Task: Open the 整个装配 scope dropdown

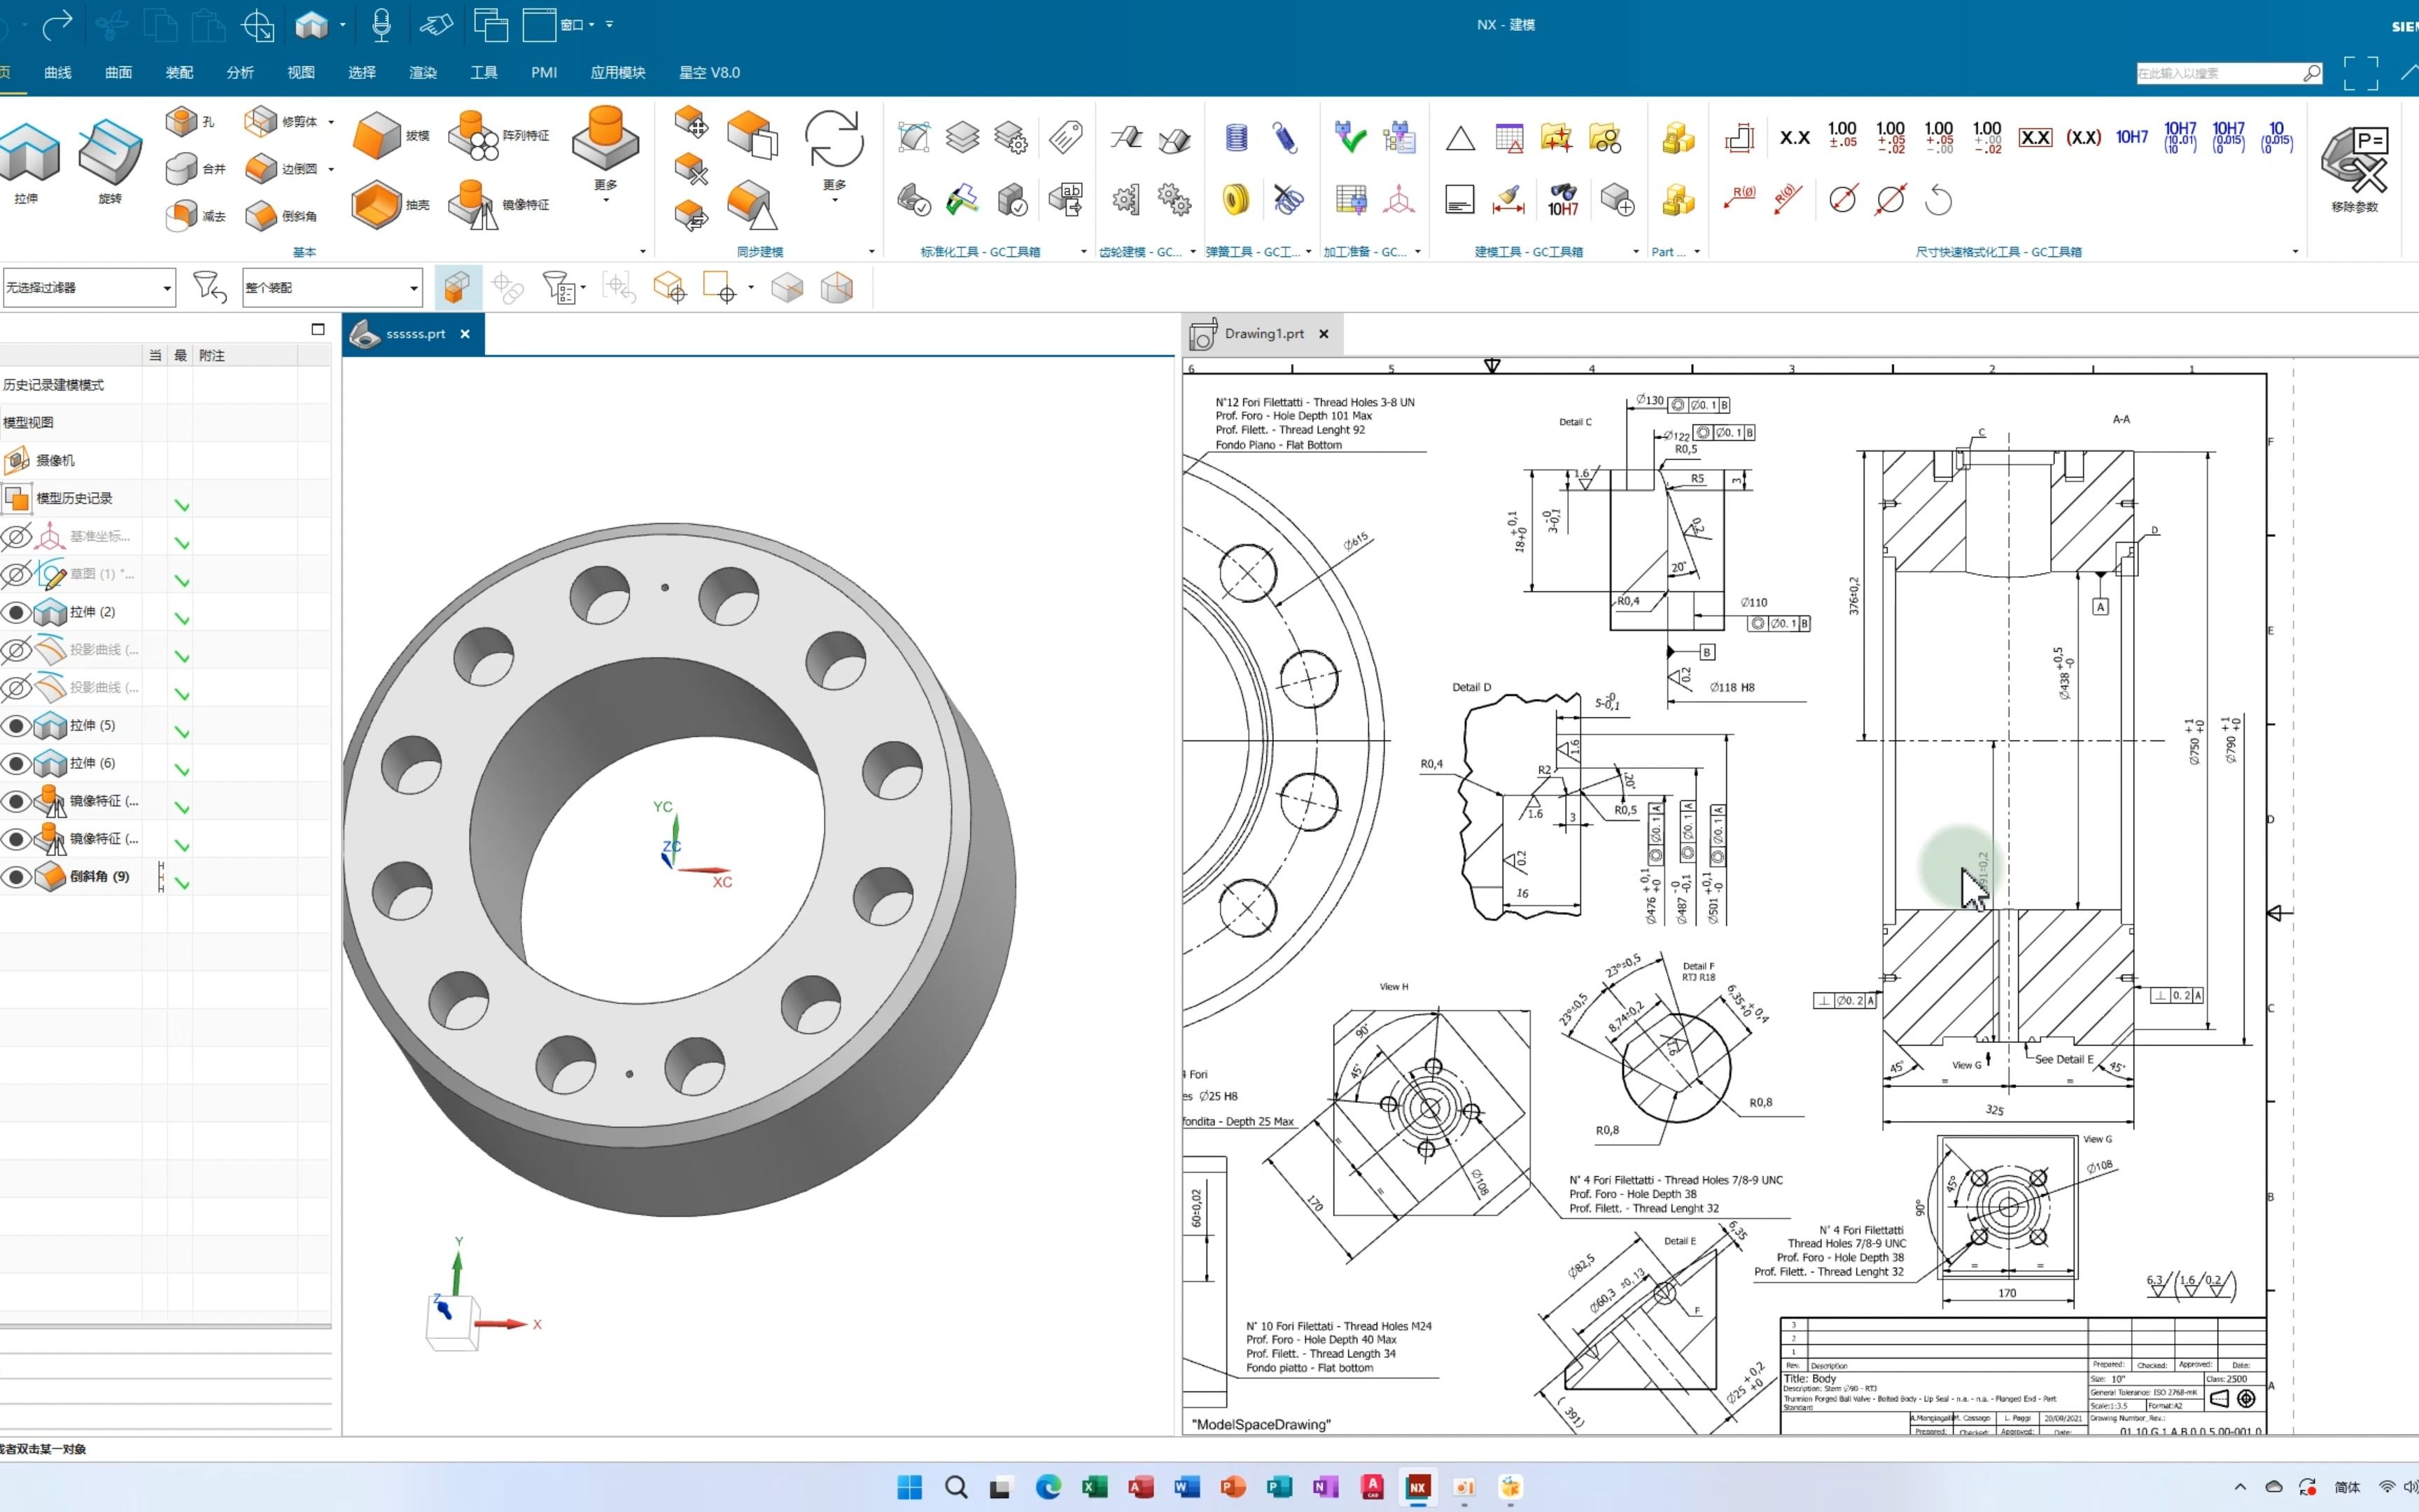Action: click(x=332, y=287)
